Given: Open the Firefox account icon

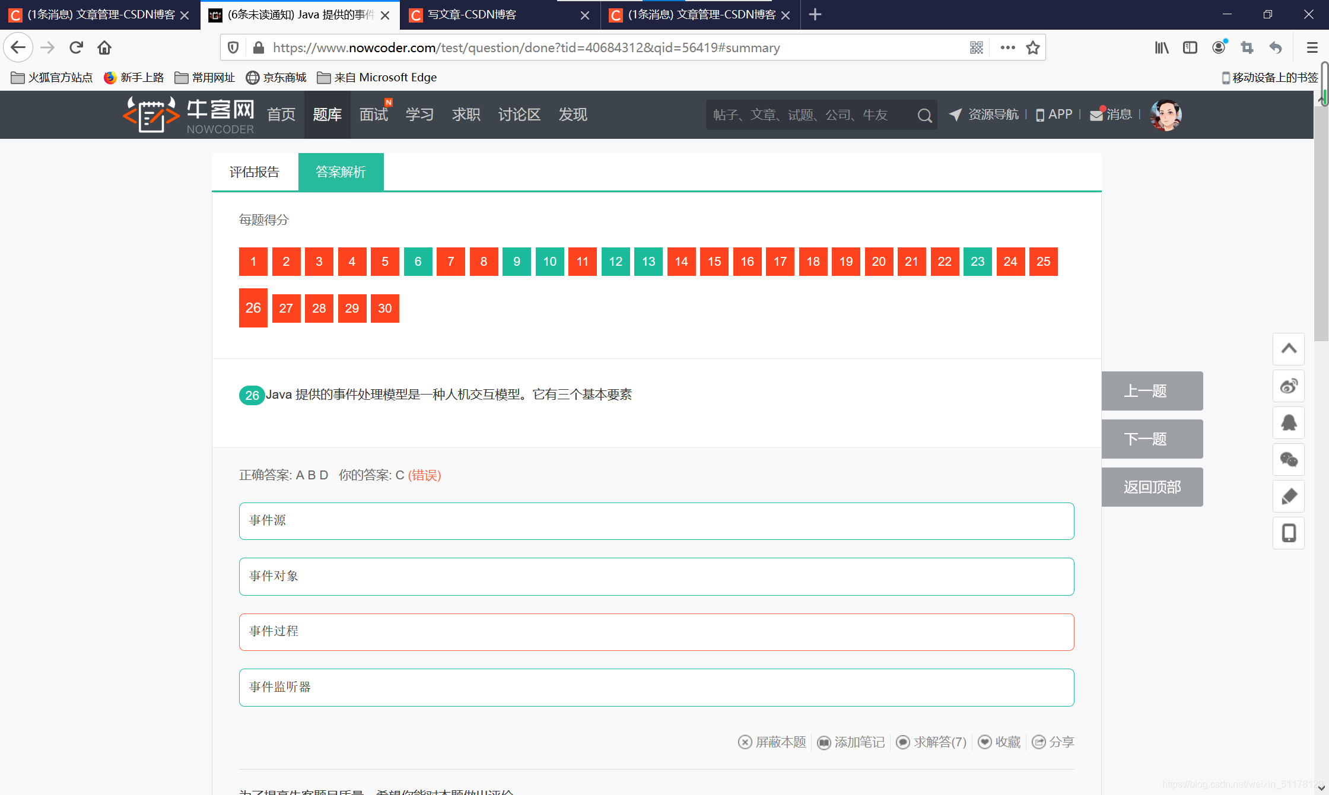Looking at the screenshot, I should [1219, 47].
